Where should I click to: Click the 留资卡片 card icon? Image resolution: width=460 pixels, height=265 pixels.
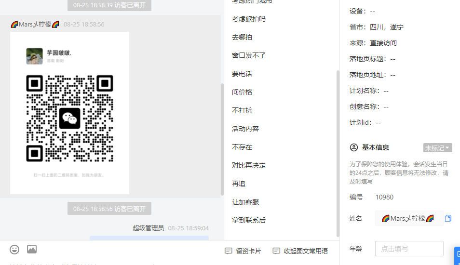coord(228,251)
